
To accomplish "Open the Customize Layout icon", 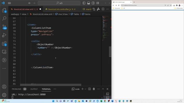I will 98,3.
